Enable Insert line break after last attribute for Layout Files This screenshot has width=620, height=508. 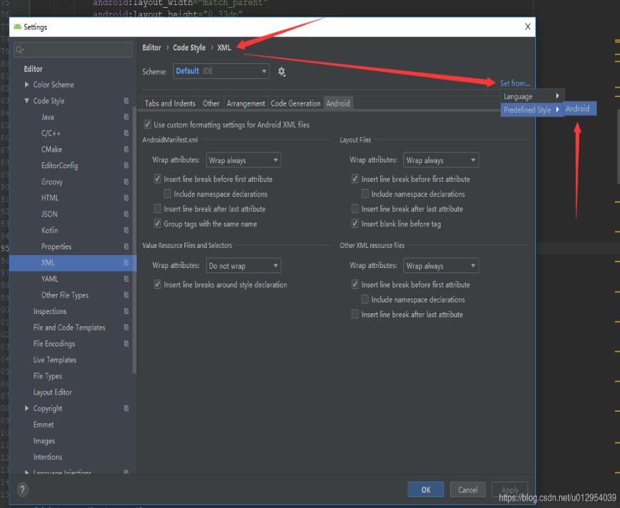354,208
